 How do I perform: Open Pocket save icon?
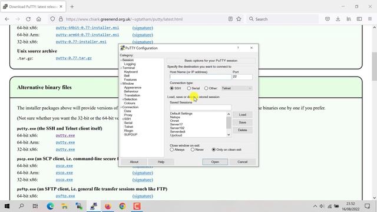pos(328,19)
